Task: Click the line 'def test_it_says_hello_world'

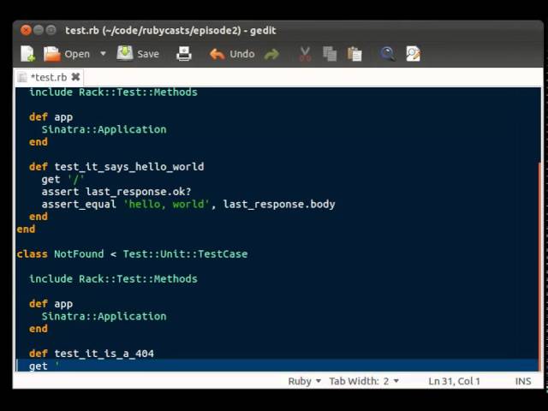Action: (x=116, y=167)
